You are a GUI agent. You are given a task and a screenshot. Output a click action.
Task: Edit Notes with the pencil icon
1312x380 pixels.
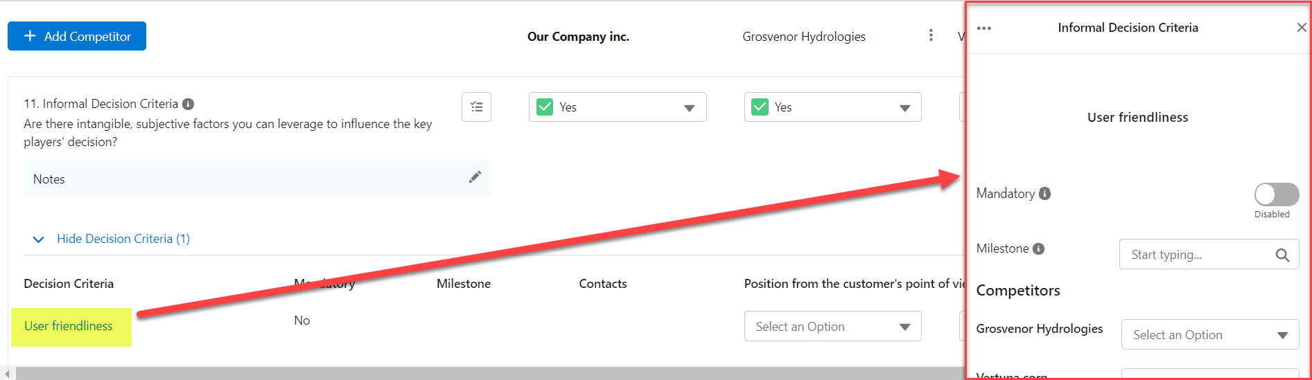point(475,177)
